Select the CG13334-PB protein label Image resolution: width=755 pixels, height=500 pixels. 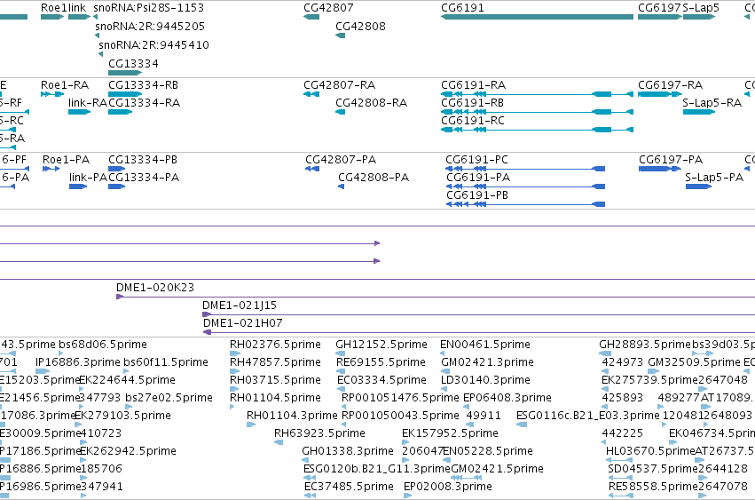point(143,160)
